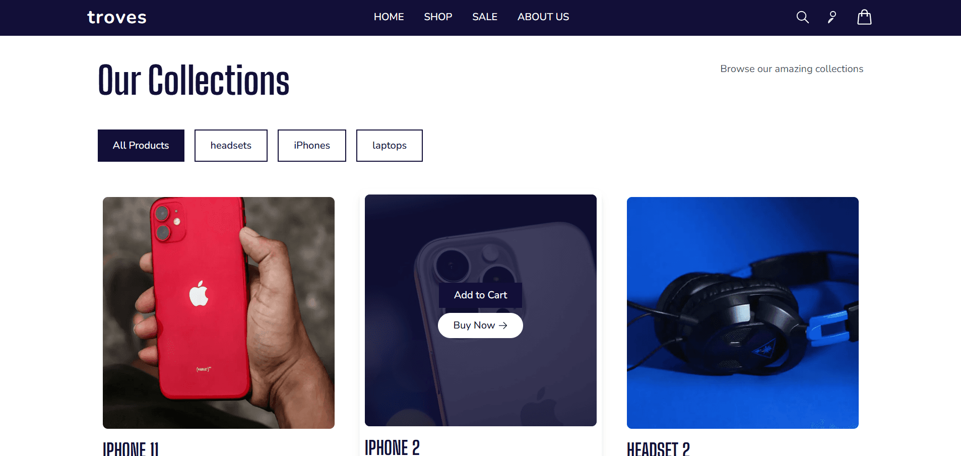Visit the ABOUT US page

[x=543, y=17]
